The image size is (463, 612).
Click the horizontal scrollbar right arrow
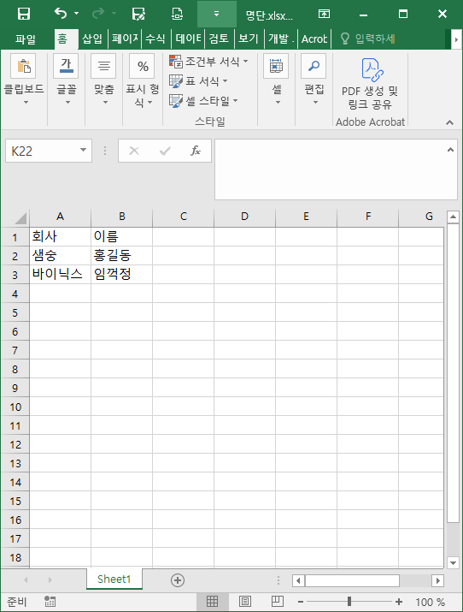click(x=437, y=581)
